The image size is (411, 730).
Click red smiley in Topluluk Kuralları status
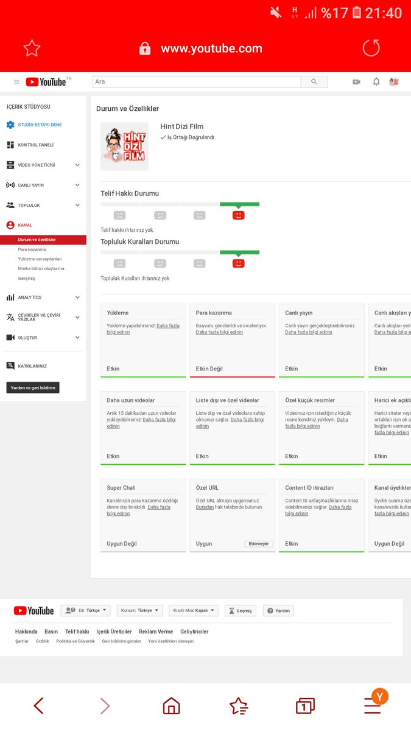pyautogui.click(x=239, y=263)
